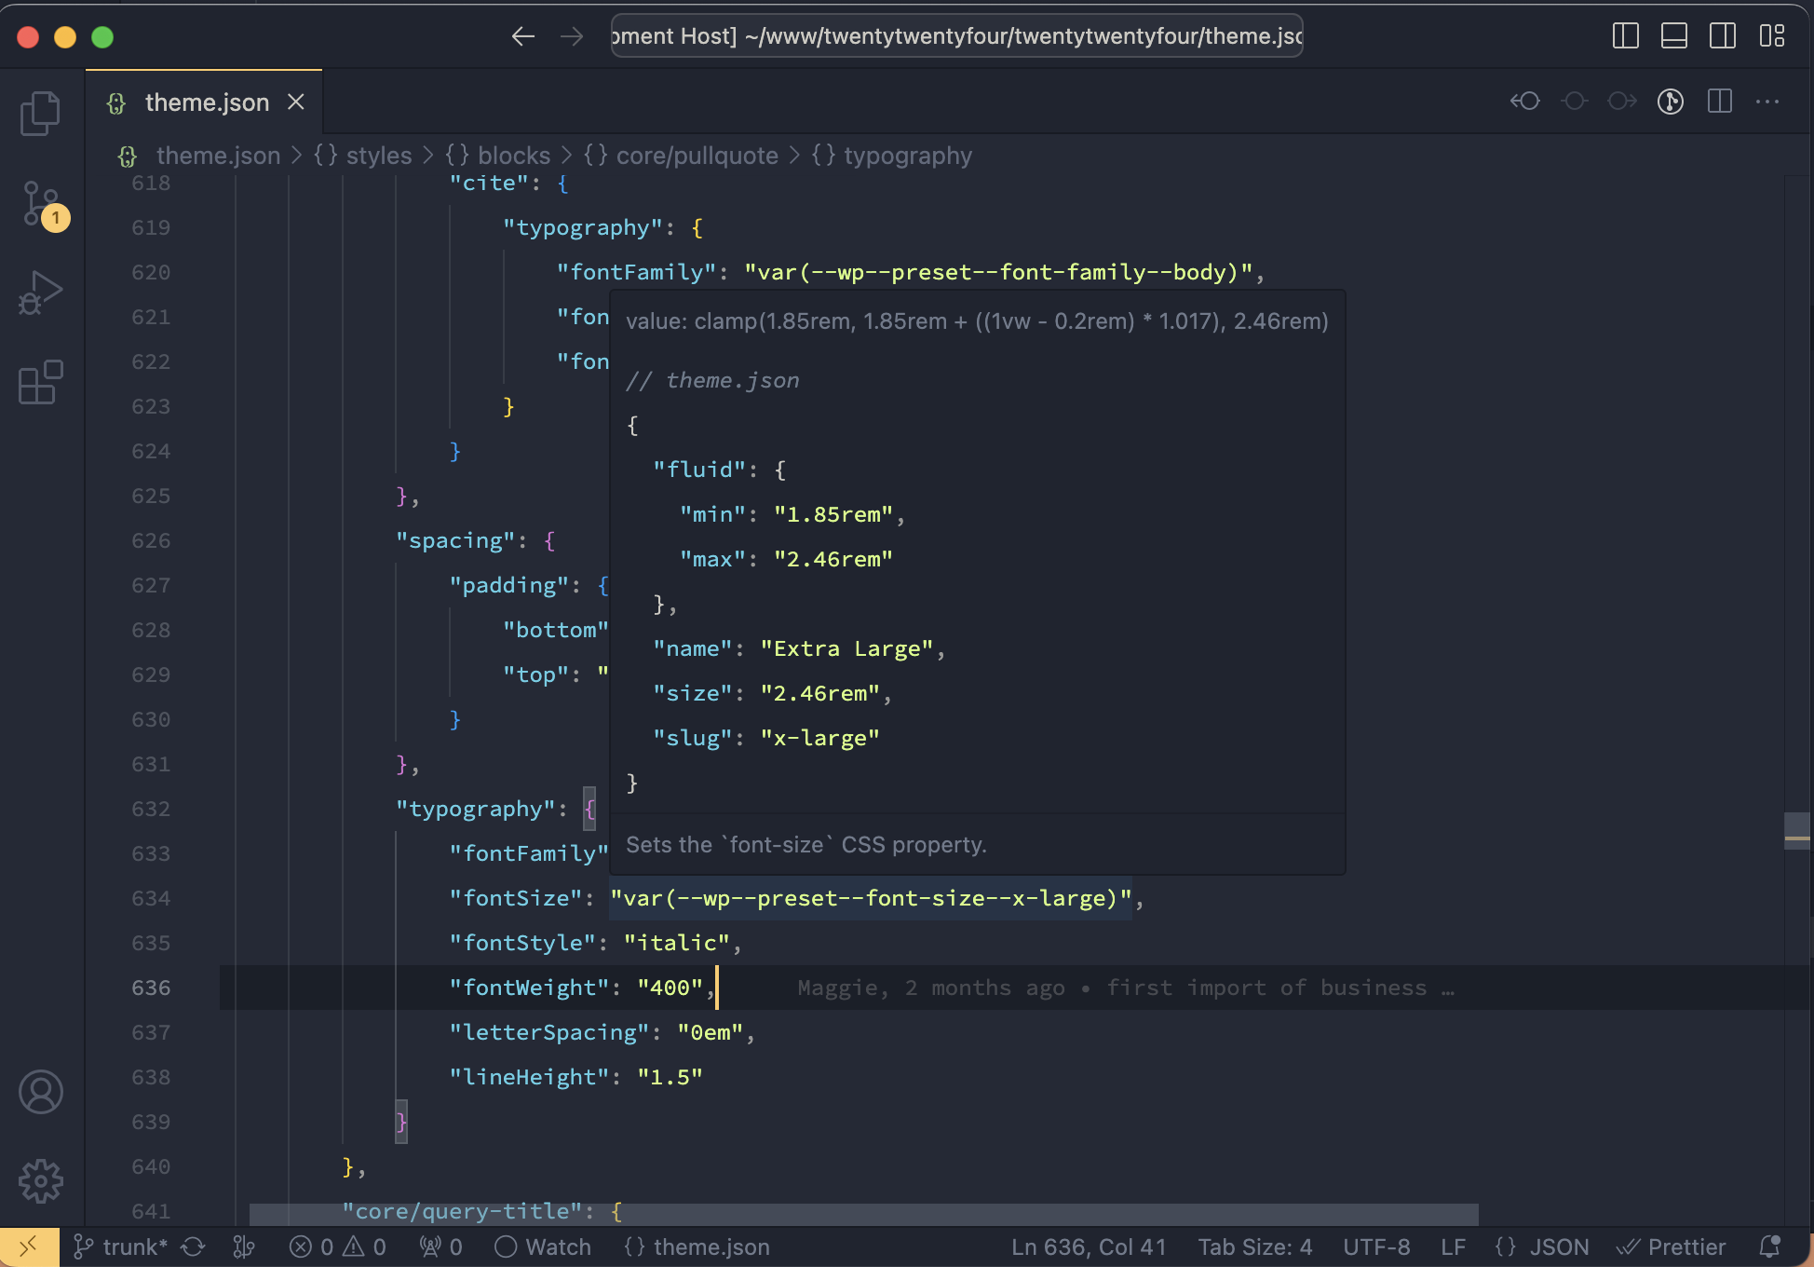Click the notifications bell in status bar
This screenshot has height=1267, width=1814.
pyautogui.click(x=1769, y=1247)
